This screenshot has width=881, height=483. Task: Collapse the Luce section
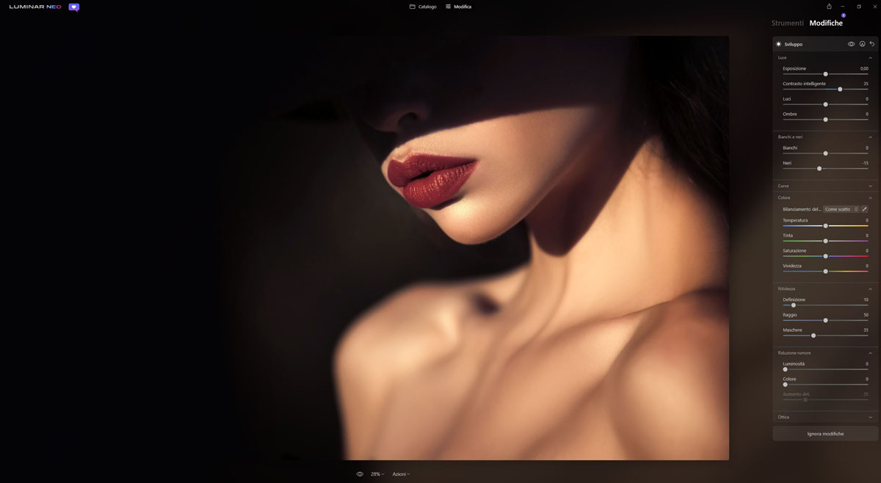click(871, 57)
